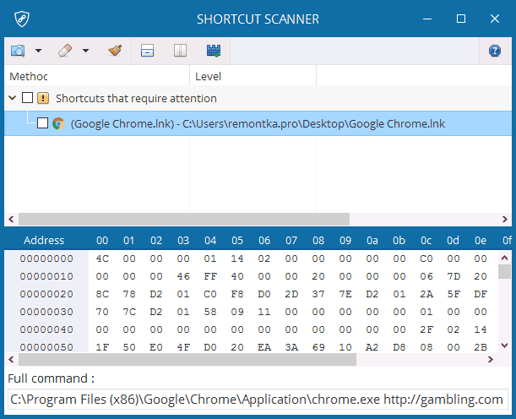Image resolution: width=516 pixels, height=419 pixels.
Task: Click the scan folder toolbar icon
Action: (18, 51)
